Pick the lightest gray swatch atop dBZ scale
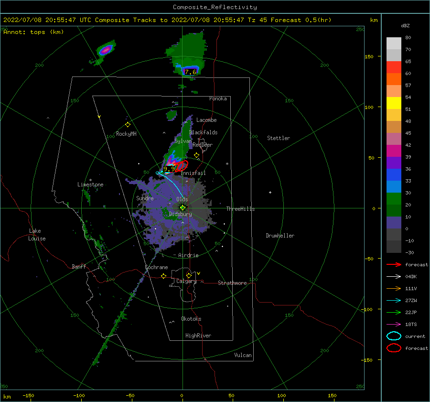This screenshot has width=430, height=402. (x=394, y=43)
